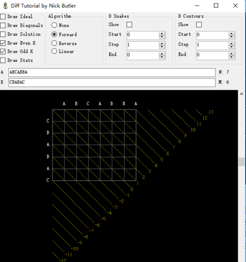Tick the D Contours Show checkbox
246x262 pixels.
coord(199,25)
